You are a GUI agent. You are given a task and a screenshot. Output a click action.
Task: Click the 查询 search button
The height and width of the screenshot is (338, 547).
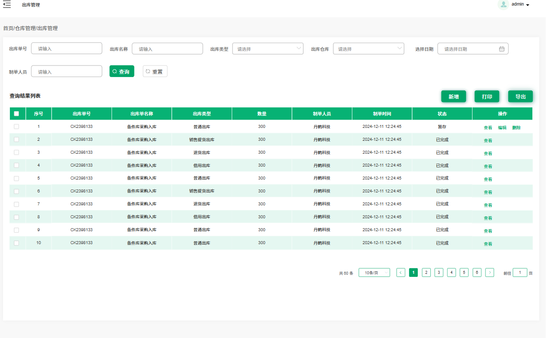pos(121,71)
